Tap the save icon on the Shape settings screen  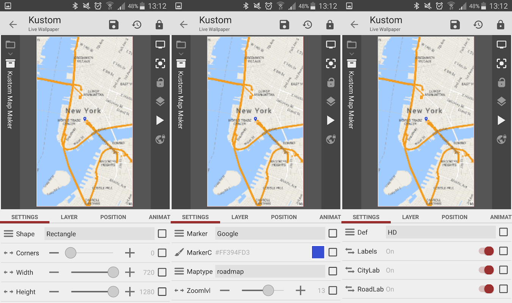(x=113, y=25)
